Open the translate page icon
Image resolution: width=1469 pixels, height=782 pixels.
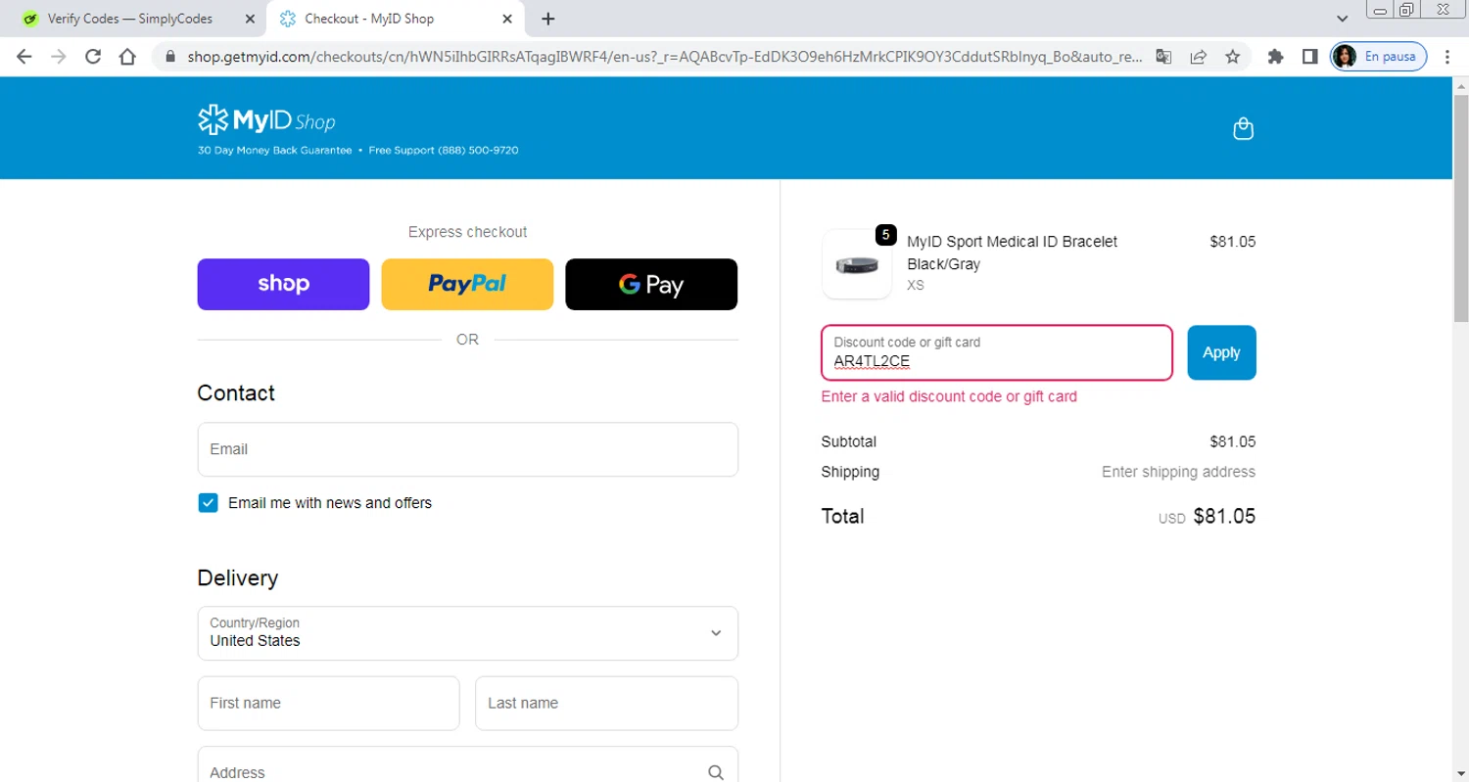[1163, 57]
